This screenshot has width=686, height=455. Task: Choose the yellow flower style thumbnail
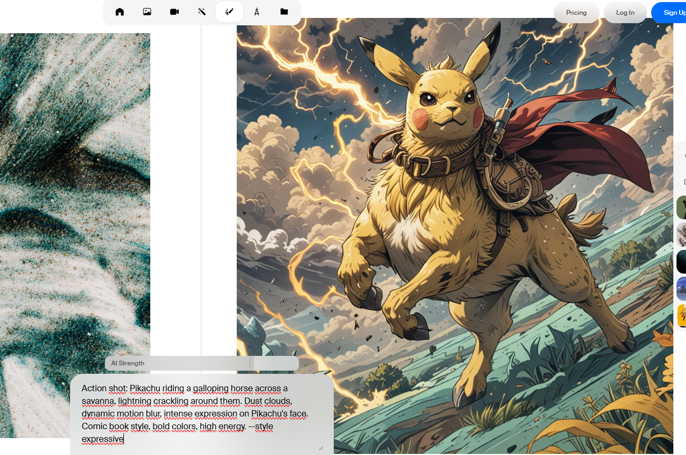pyautogui.click(x=681, y=316)
